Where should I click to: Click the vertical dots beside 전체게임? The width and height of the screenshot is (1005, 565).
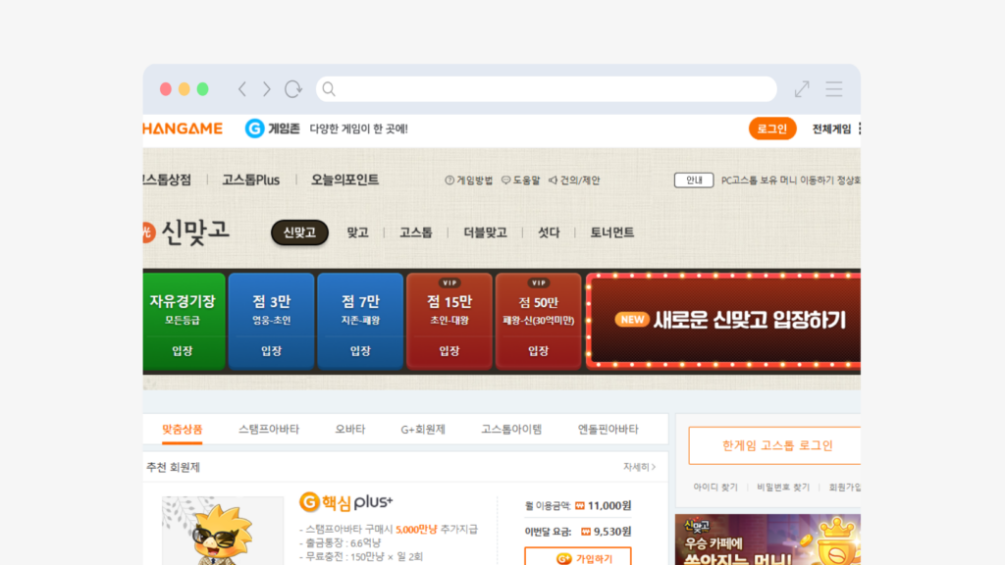(859, 128)
